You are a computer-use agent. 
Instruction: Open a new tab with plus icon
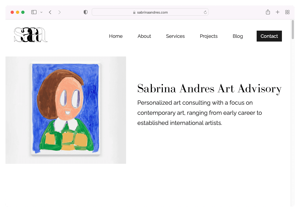coord(277,12)
